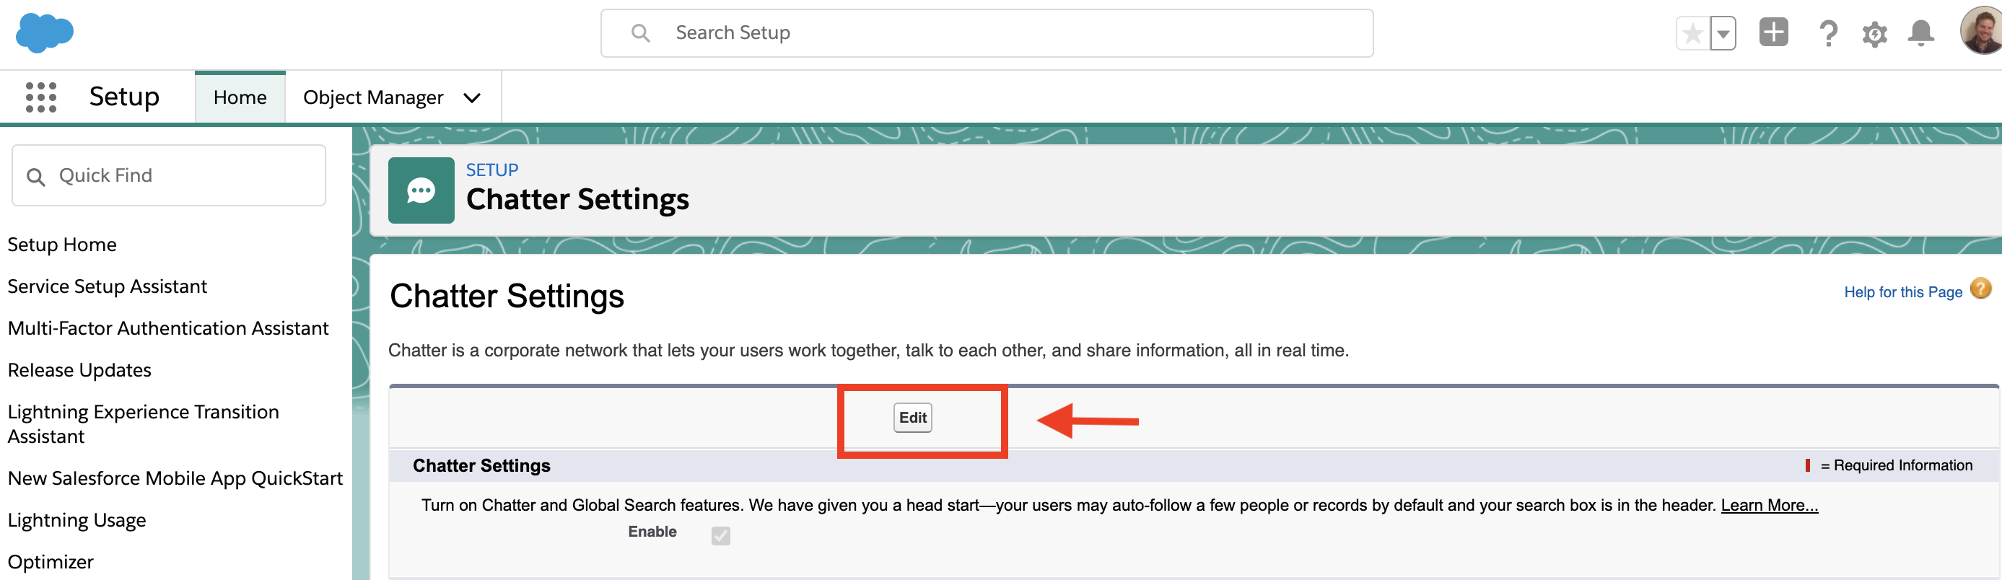Open the App Launcher dots grid

coord(40,97)
